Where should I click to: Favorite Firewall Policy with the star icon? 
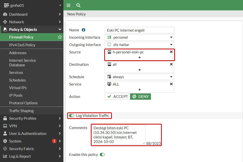(60, 37)
